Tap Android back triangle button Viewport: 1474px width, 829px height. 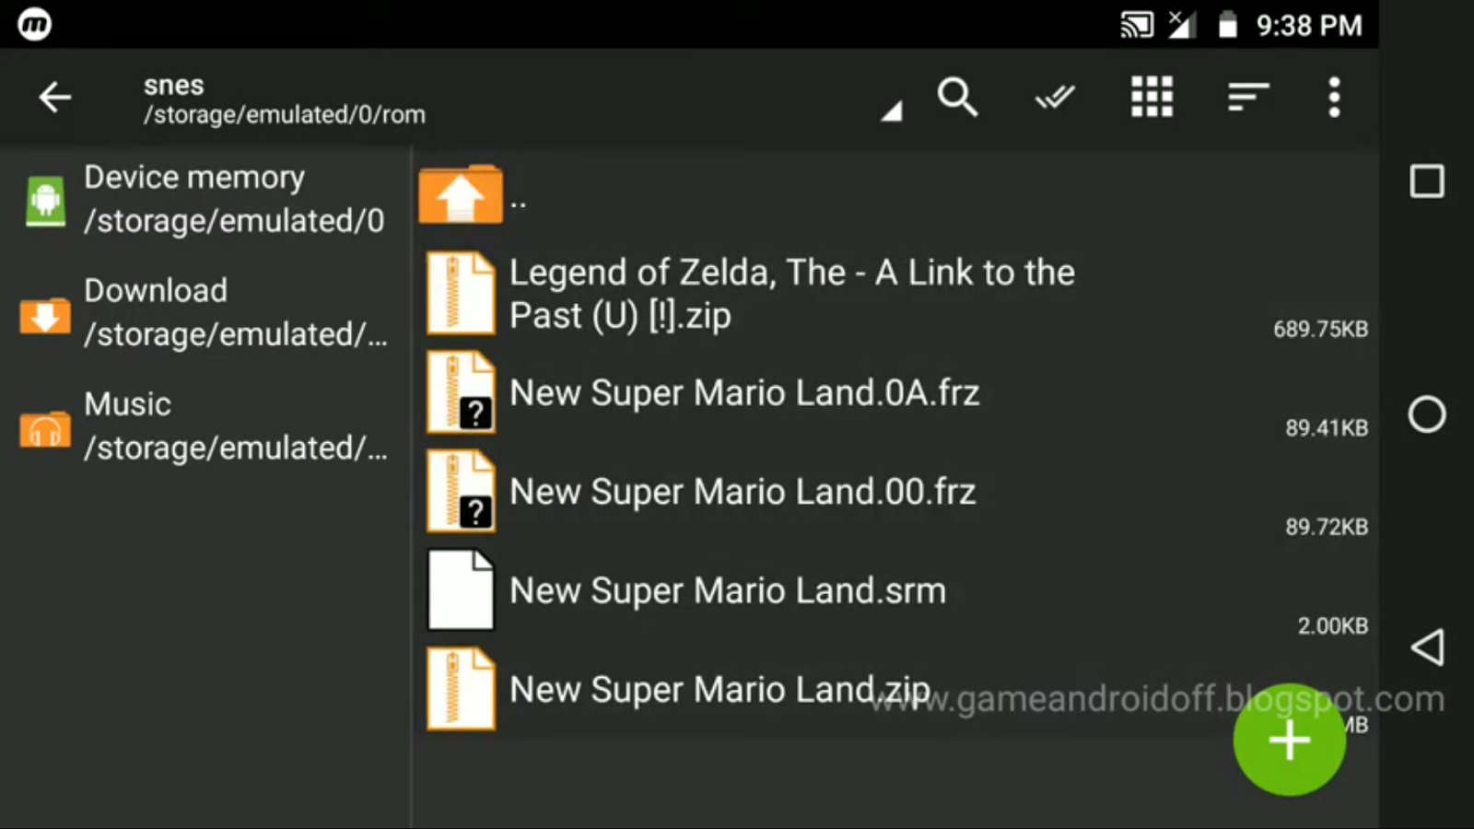pyautogui.click(x=1427, y=648)
